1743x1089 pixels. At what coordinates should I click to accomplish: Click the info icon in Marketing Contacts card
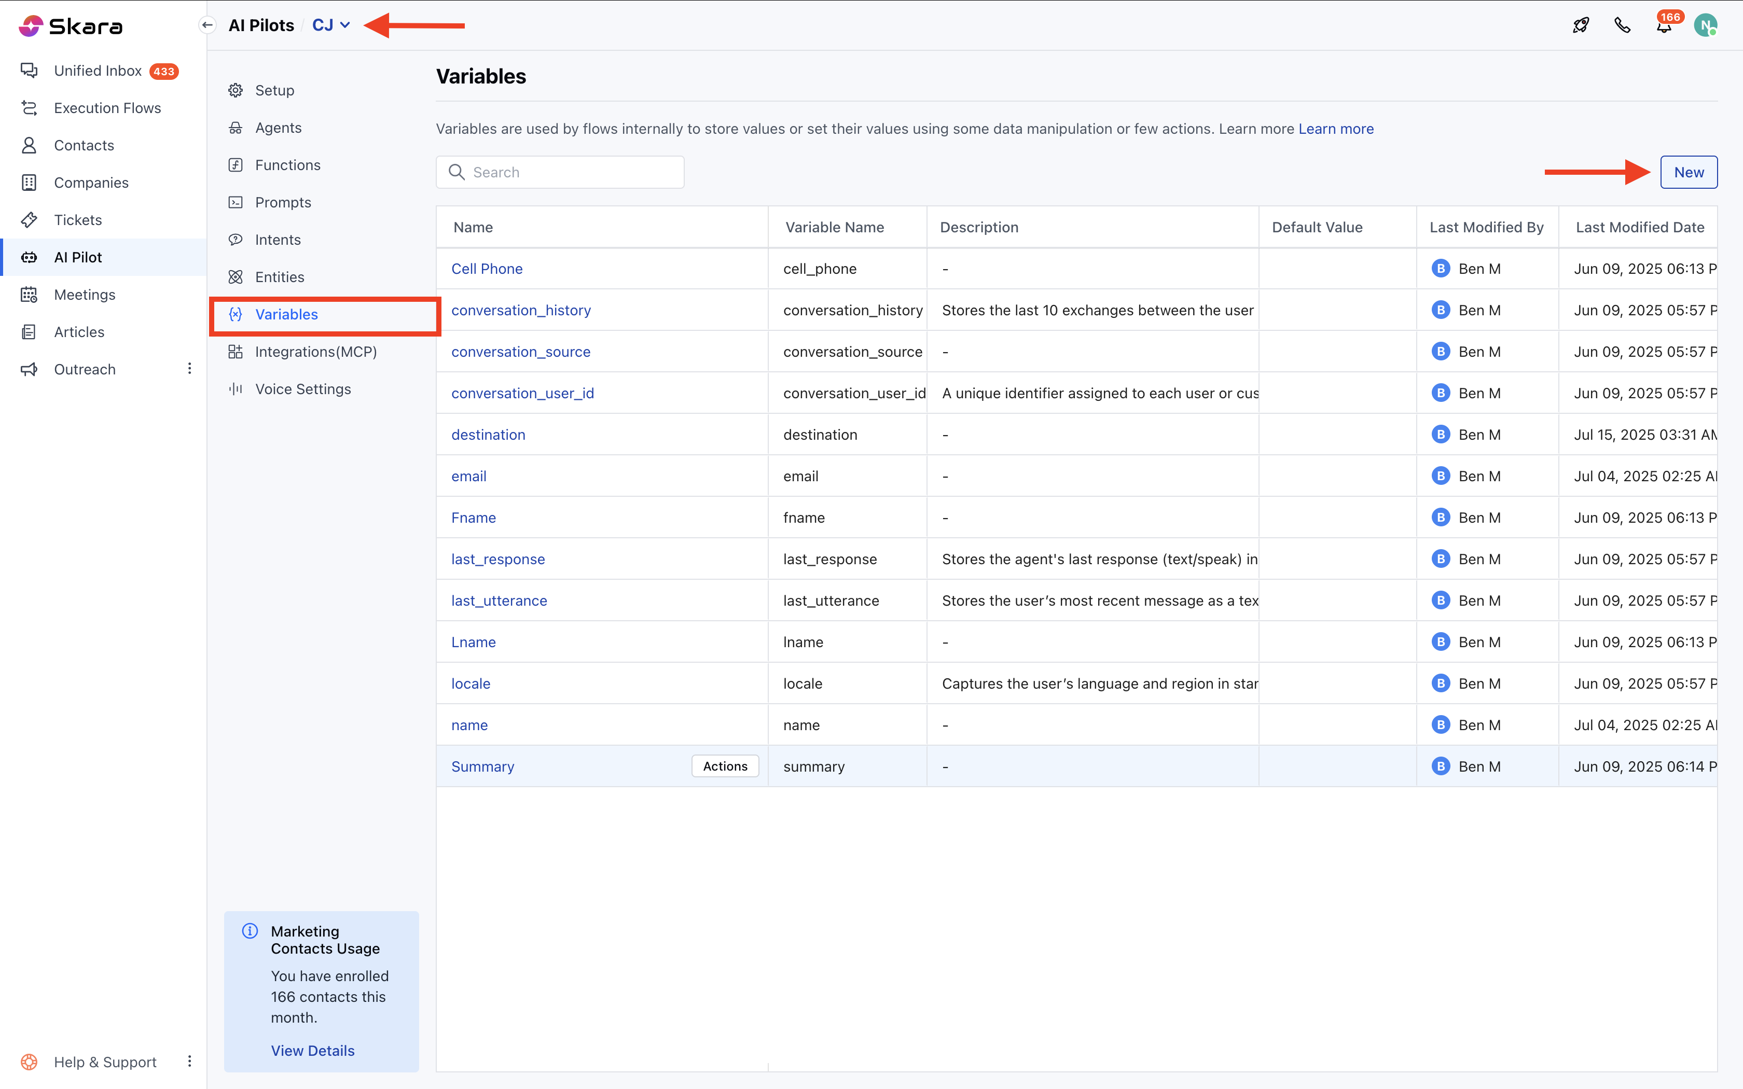point(250,930)
